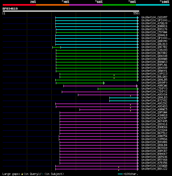Select label UniRef100_B8XJZ2
Screen dimensions: 172x176
(154, 169)
